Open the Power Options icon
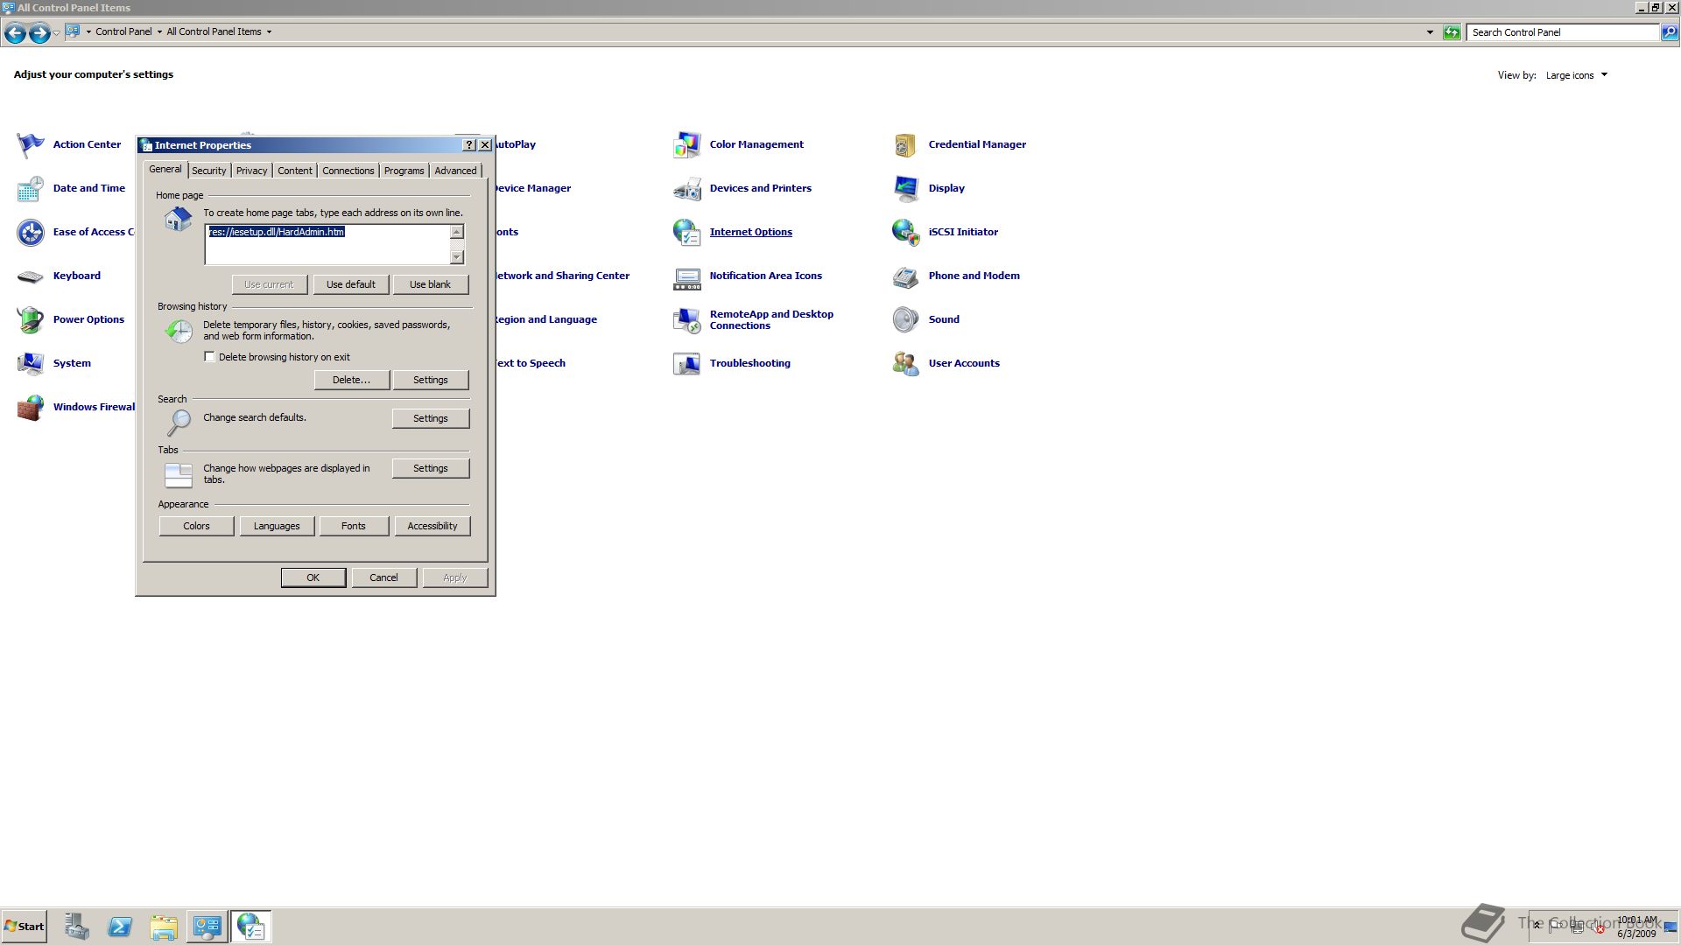Image resolution: width=1681 pixels, height=945 pixels. (x=31, y=319)
